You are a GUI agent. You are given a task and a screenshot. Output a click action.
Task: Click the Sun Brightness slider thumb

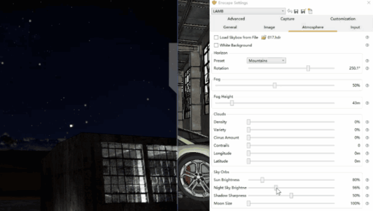coord(262,180)
